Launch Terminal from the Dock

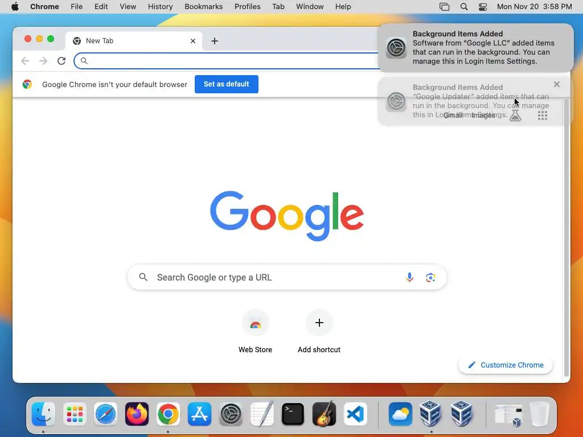pyautogui.click(x=293, y=414)
